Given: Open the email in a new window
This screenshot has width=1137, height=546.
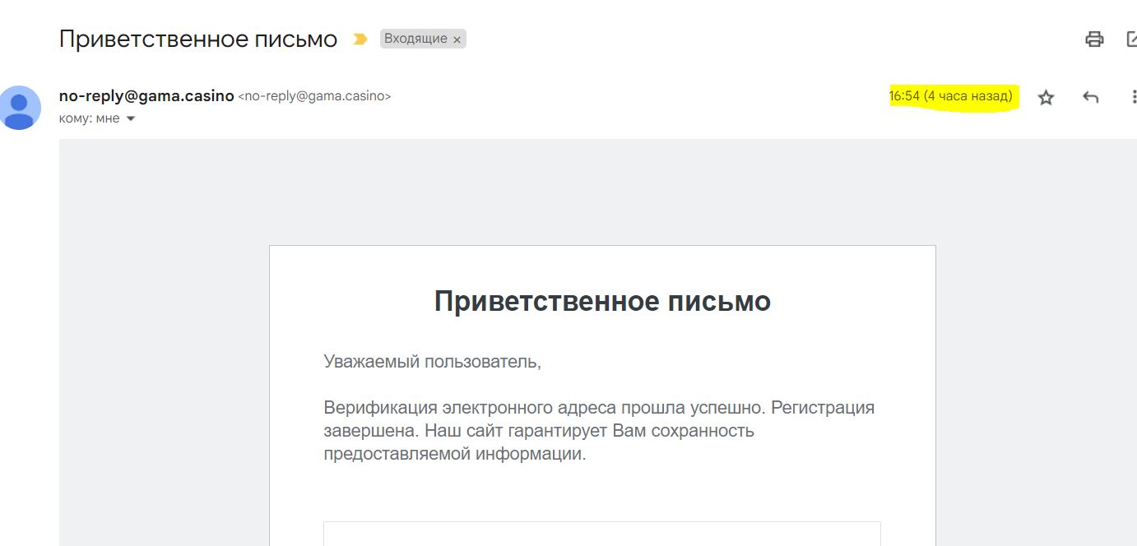Looking at the screenshot, I should [1131, 39].
